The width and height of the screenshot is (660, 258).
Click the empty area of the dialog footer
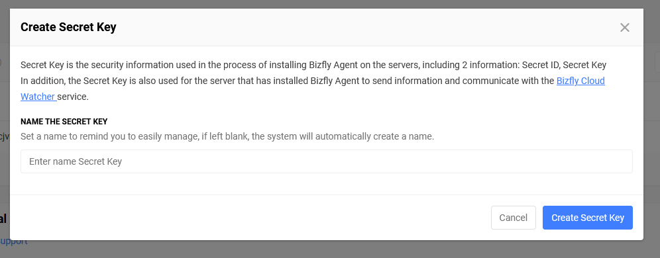point(252,218)
